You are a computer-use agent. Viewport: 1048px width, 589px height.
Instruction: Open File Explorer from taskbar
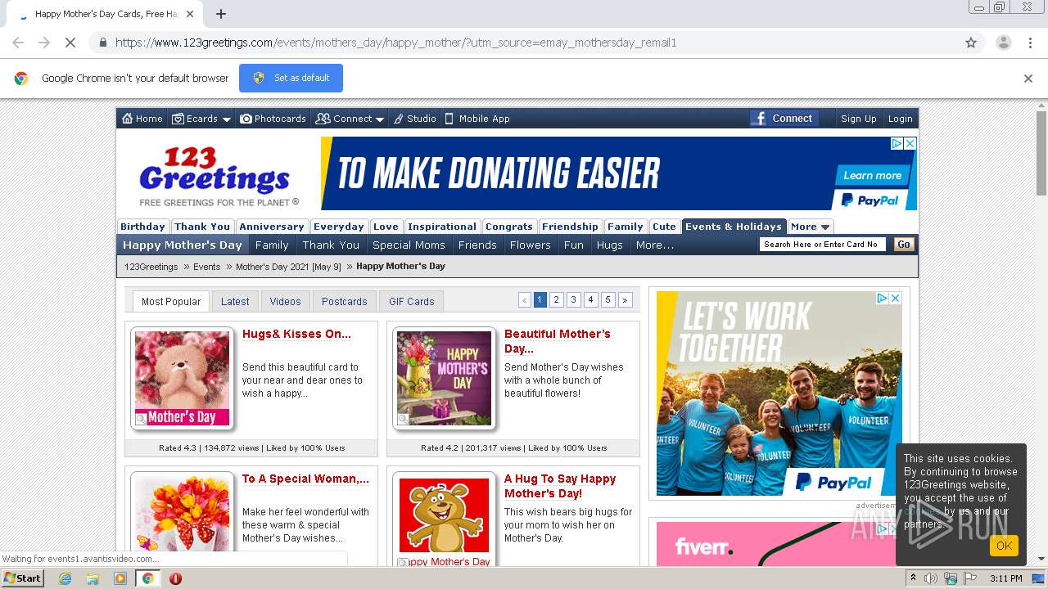[x=93, y=578]
